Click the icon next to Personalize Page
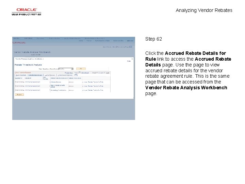 tap(131, 47)
